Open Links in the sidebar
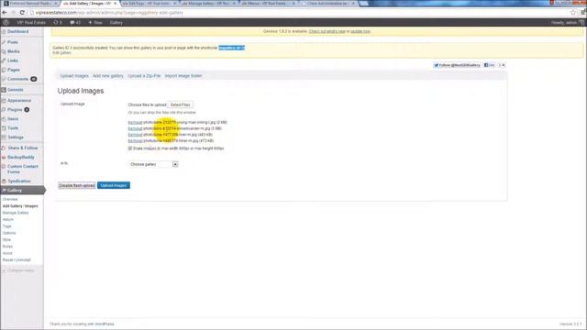Viewport: 587px width, 330px height. pos(13,60)
